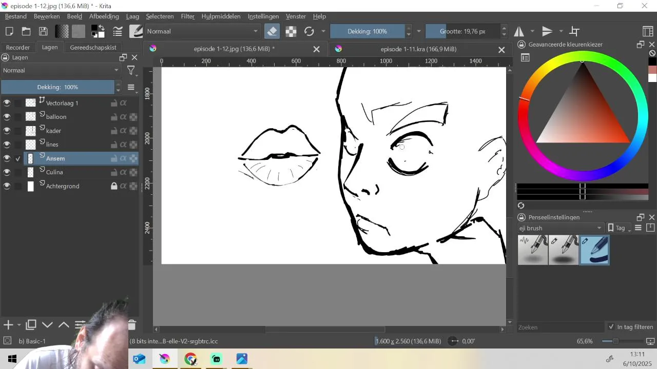
Task: Open the Laag menu
Action: (x=132, y=16)
